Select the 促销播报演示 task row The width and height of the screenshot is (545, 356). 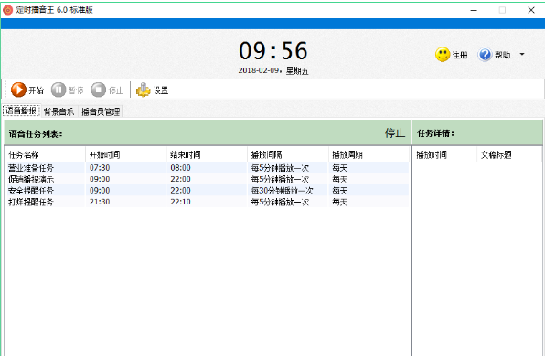(x=208, y=179)
